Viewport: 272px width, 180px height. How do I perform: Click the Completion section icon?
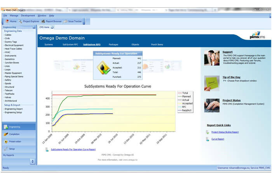tap(6, 134)
